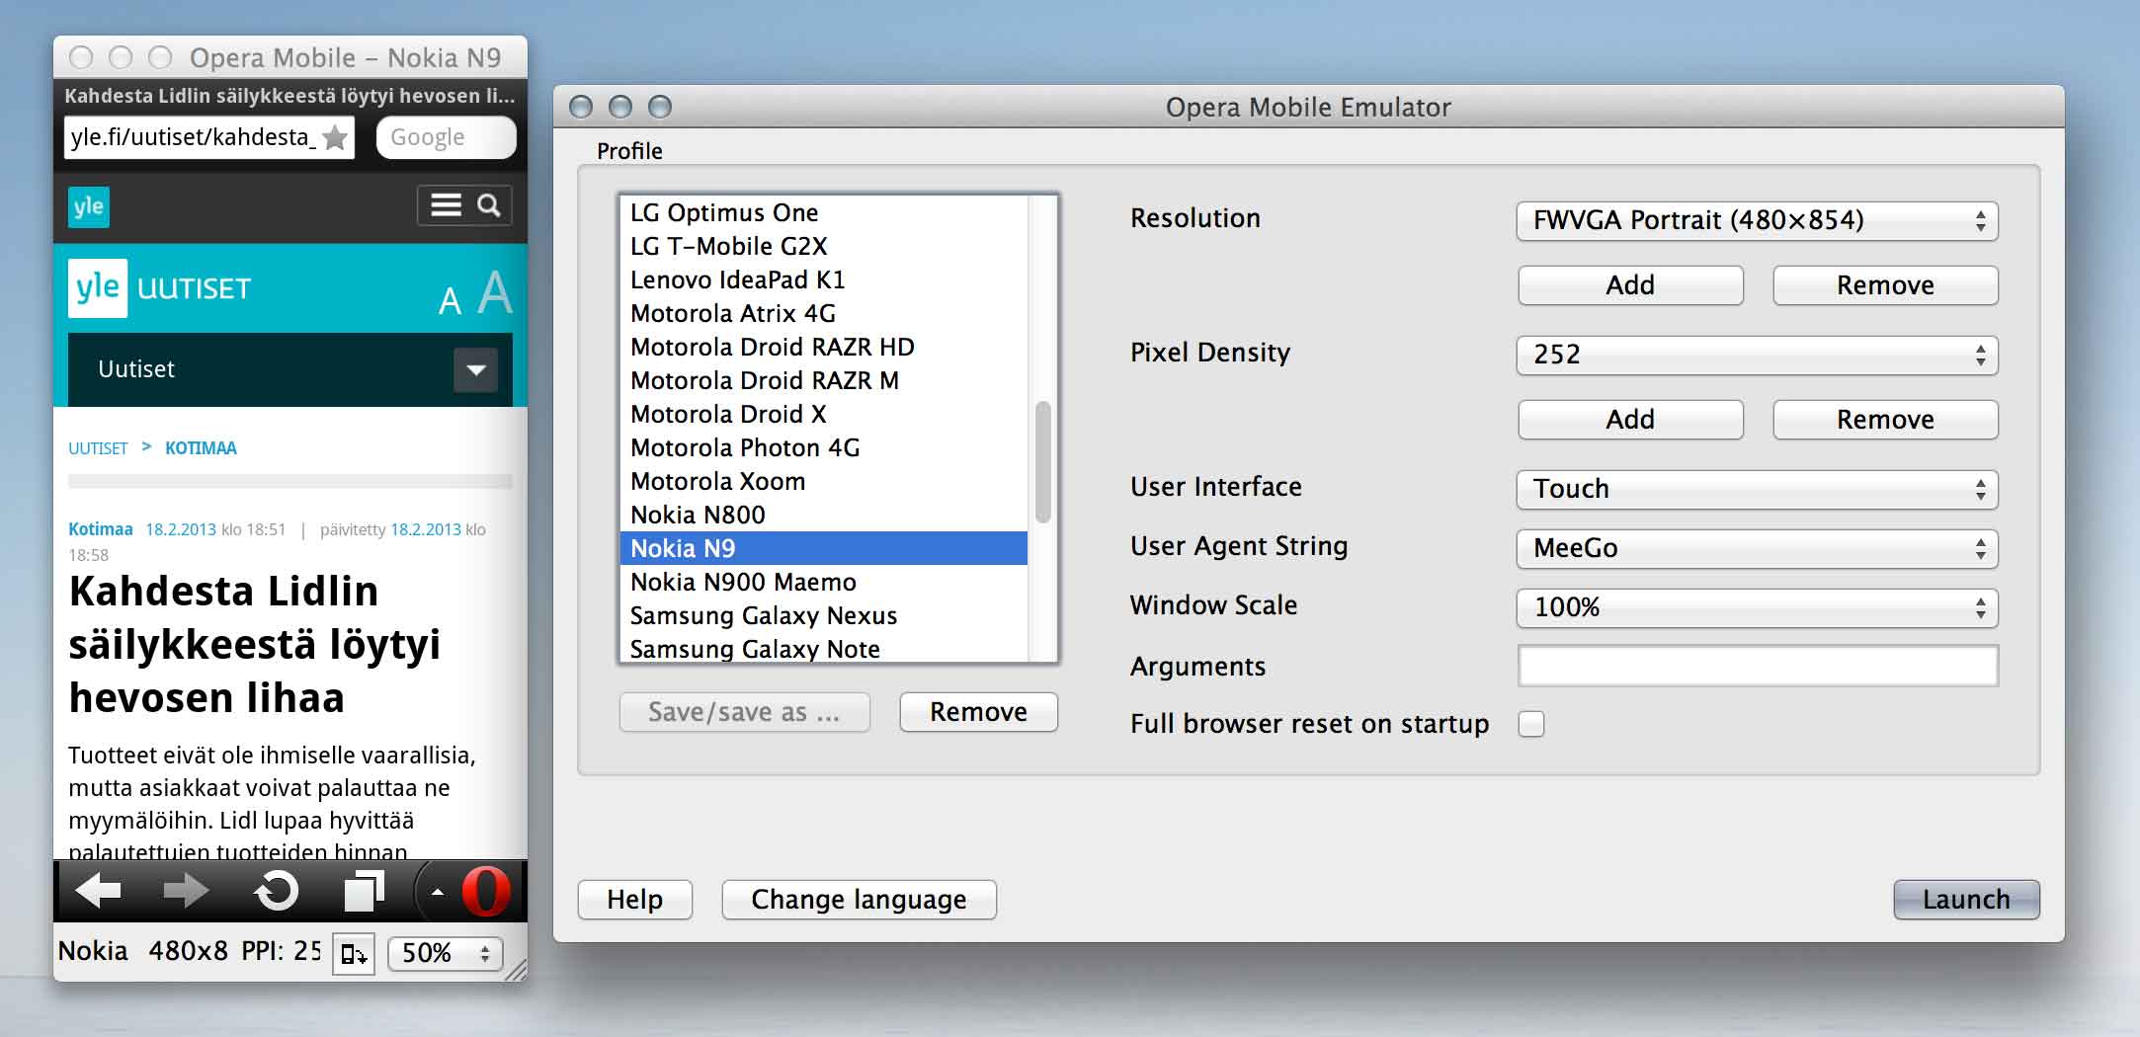Increase text size with large A
Image resolution: width=2140 pixels, height=1037 pixels.
495,292
